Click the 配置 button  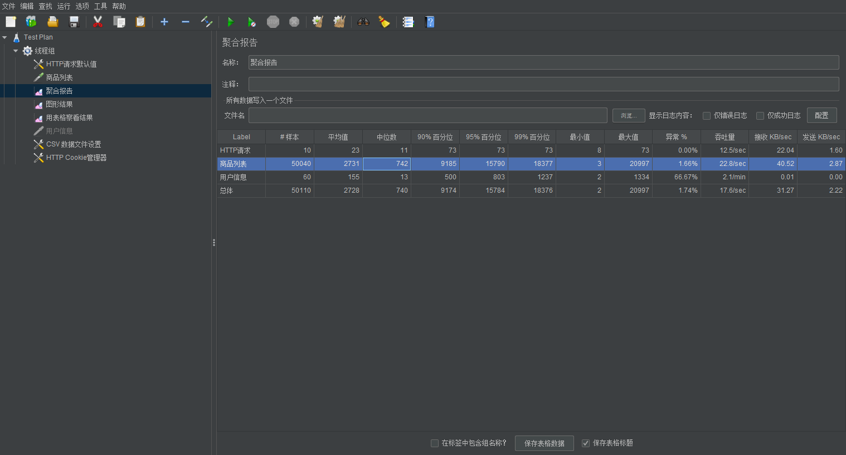pos(821,115)
